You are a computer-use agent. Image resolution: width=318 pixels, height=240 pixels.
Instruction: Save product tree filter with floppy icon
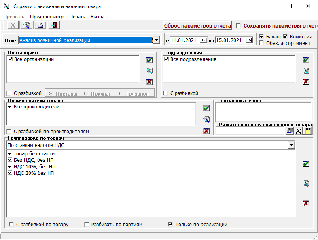(x=308, y=131)
